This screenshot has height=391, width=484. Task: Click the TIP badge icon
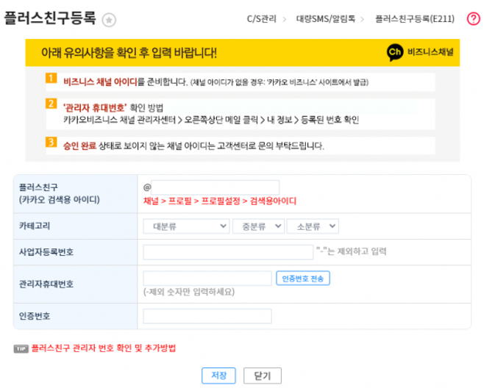[x=21, y=348]
